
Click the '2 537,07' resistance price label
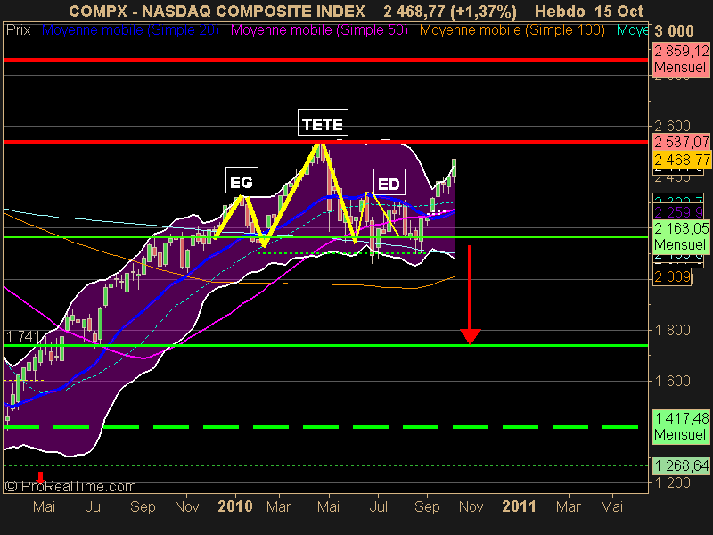coord(681,142)
